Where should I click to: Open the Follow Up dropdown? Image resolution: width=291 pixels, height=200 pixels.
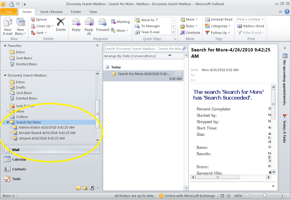click(x=219, y=32)
